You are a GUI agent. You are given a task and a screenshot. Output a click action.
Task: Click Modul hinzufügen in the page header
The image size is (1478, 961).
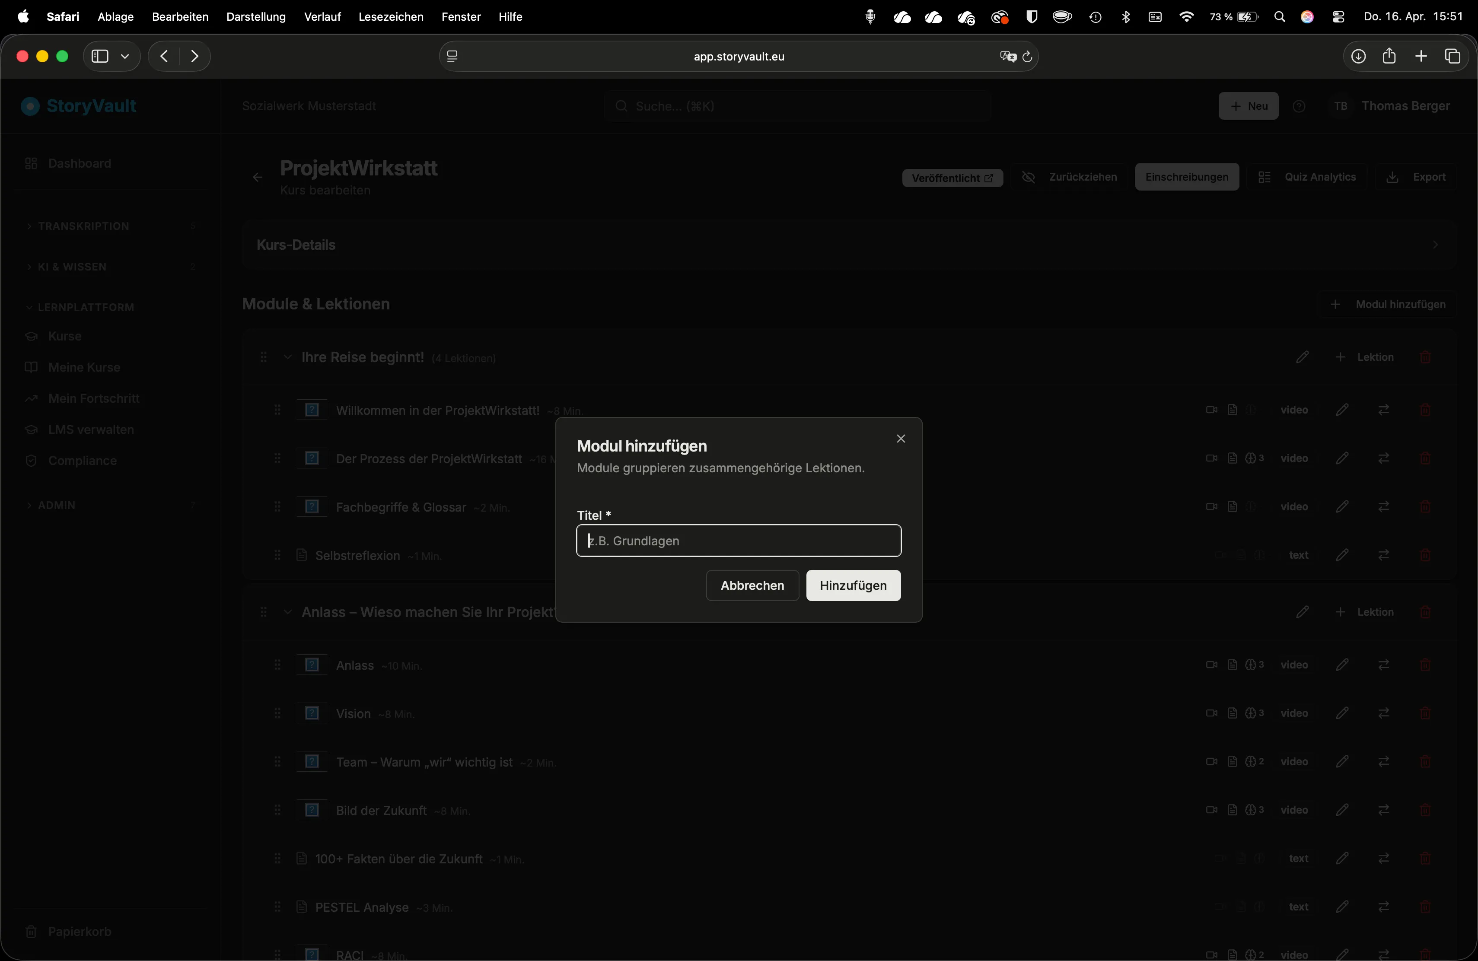click(x=1387, y=304)
